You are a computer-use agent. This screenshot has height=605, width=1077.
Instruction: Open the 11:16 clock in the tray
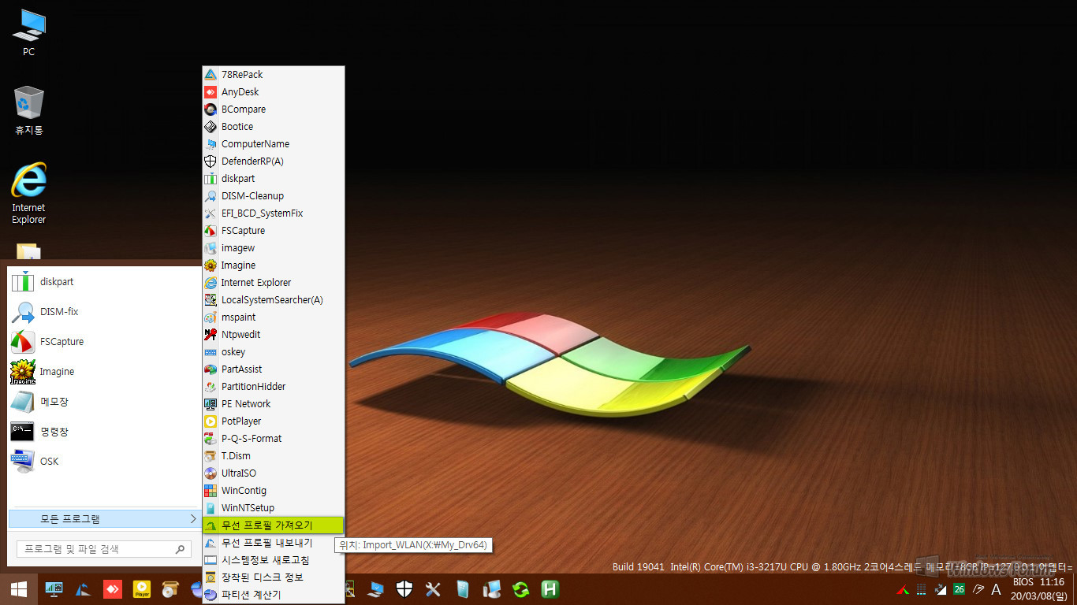pyautogui.click(x=1038, y=589)
